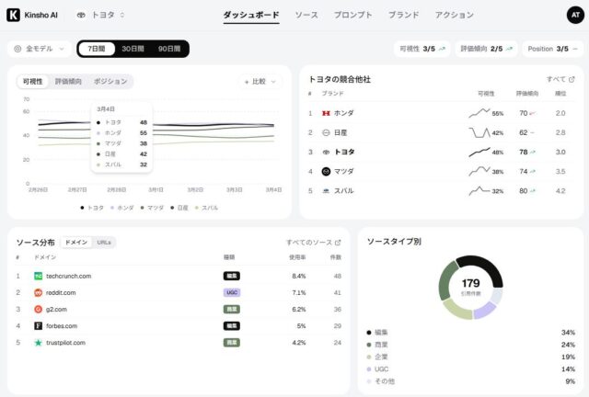Click the 種類 column header
The width and height of the screenshot is (589, 397).
coord(229,257)
